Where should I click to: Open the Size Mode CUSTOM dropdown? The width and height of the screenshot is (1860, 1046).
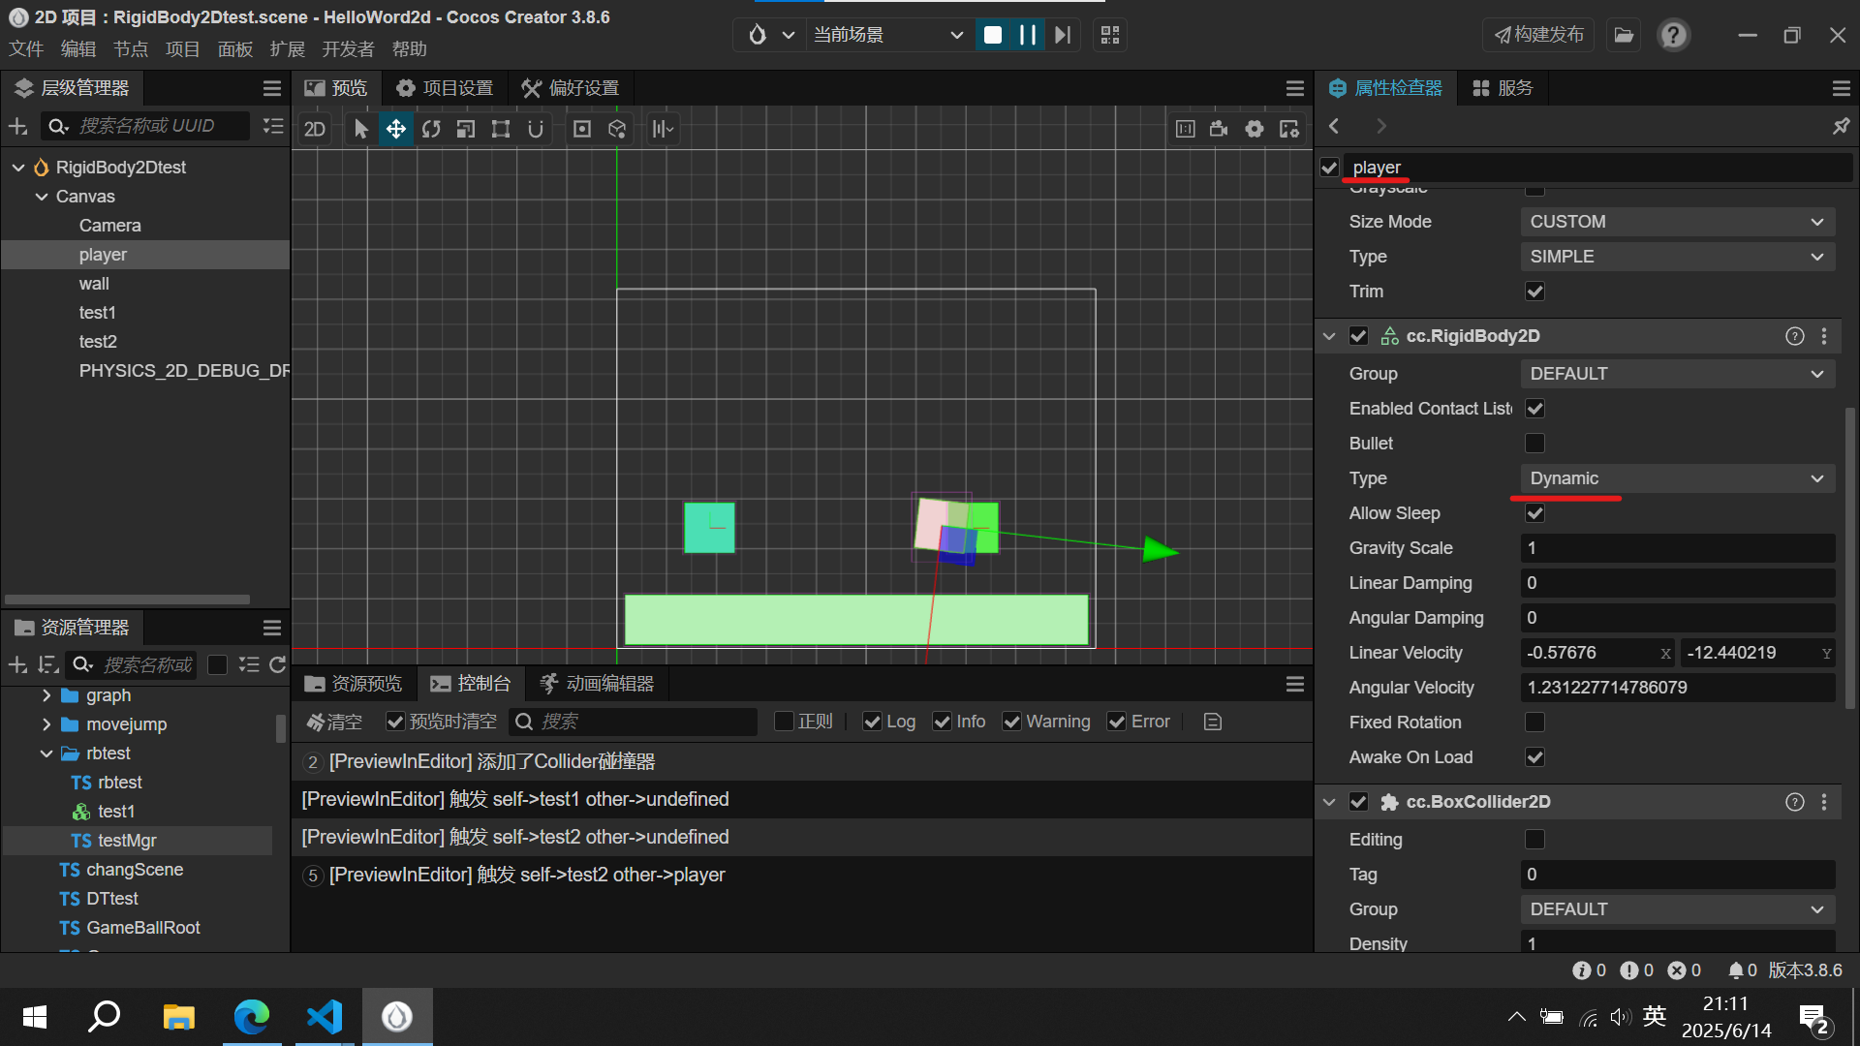(x=1677, y=222)
